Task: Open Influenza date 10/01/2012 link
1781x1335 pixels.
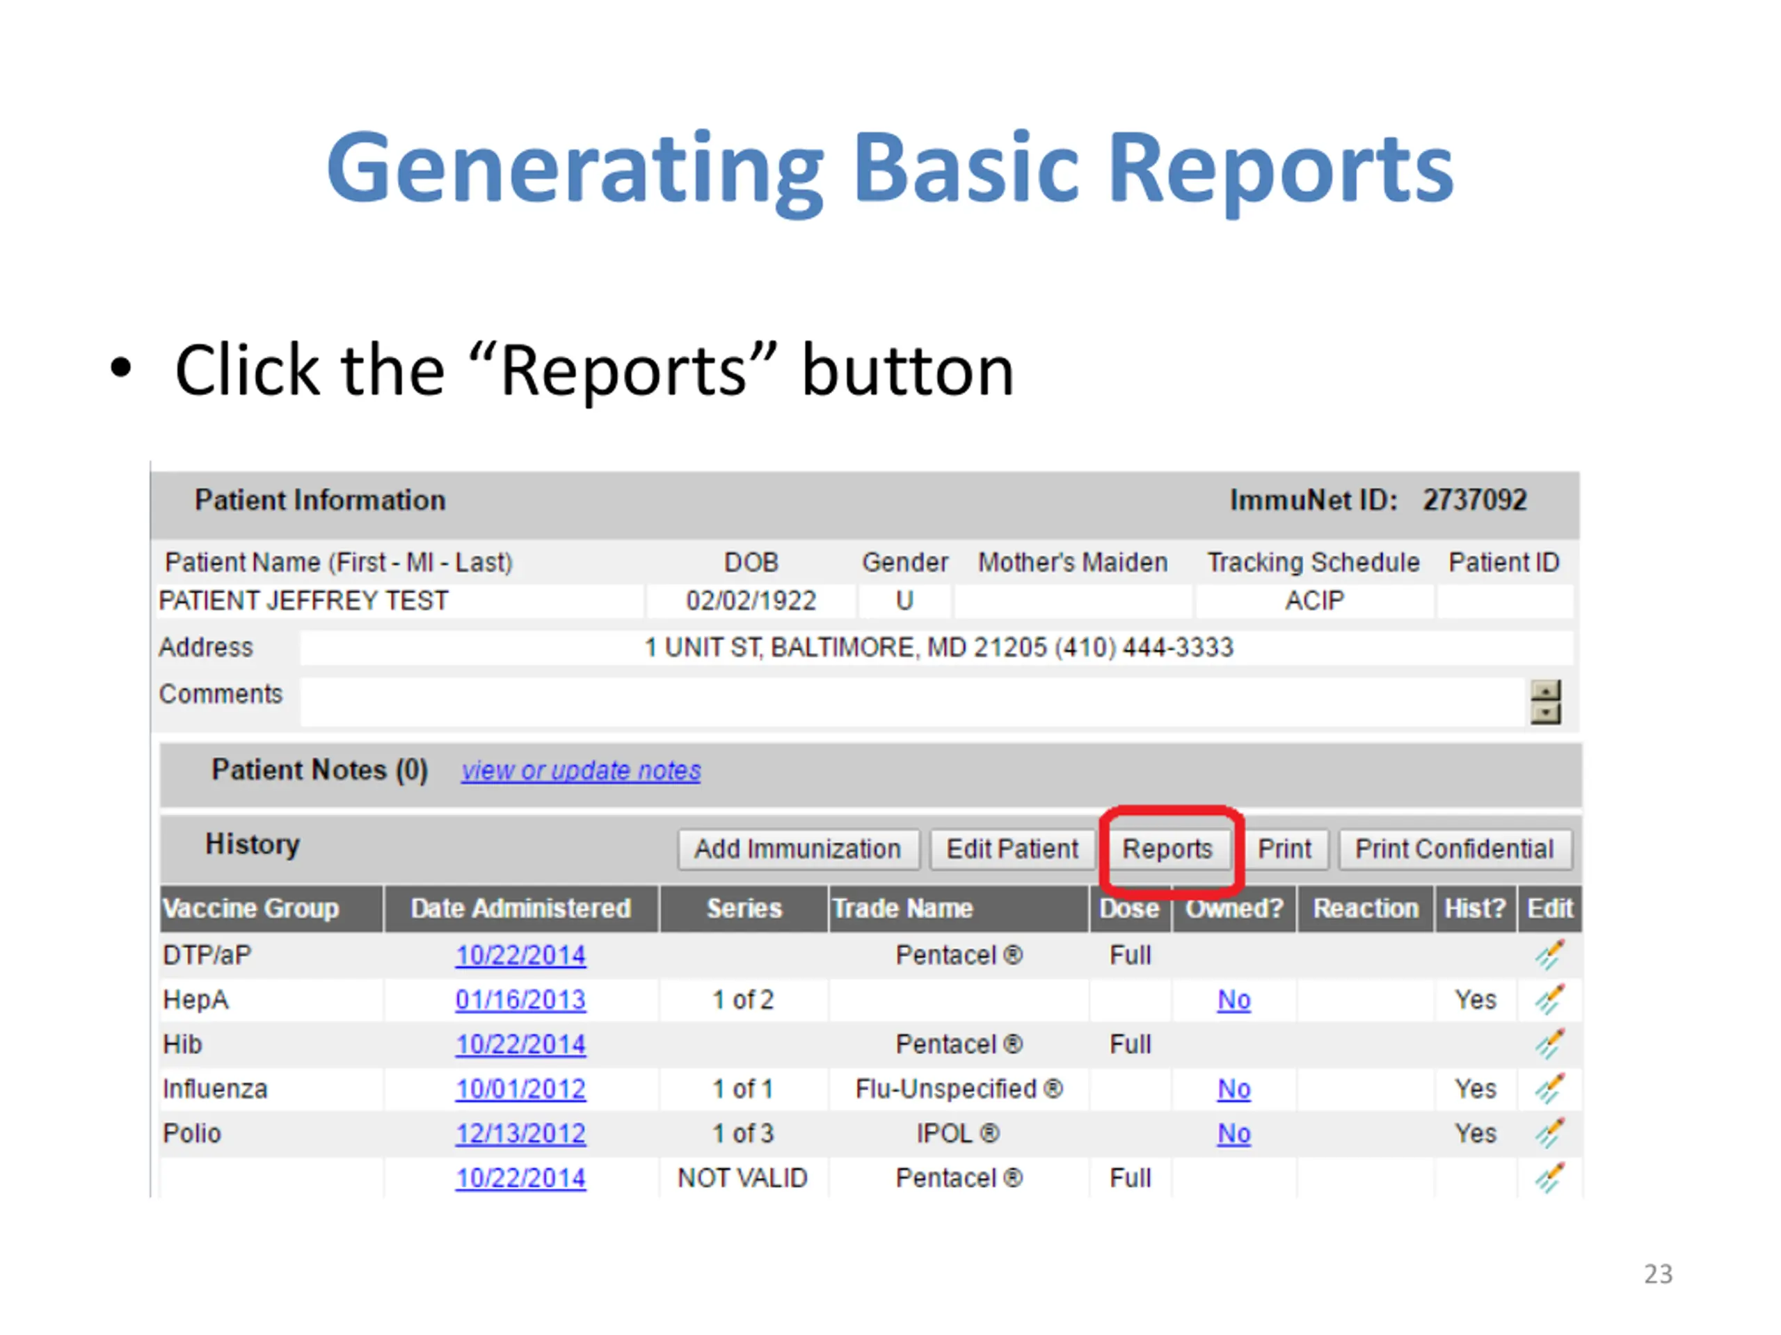Action: (521, 1090)
